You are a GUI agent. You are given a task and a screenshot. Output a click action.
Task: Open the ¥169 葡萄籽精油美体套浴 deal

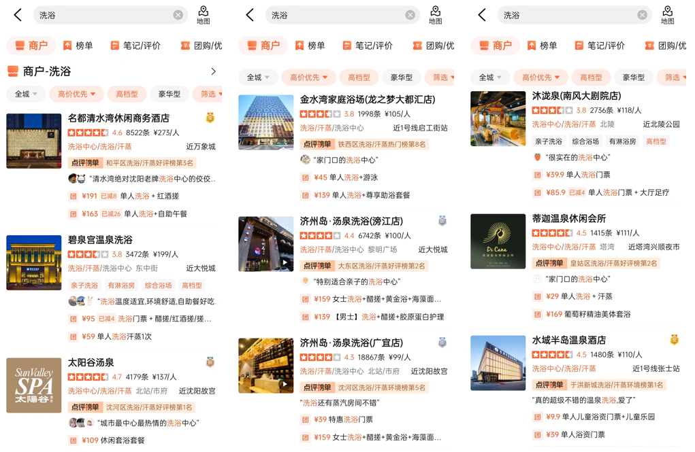(582, 314)
